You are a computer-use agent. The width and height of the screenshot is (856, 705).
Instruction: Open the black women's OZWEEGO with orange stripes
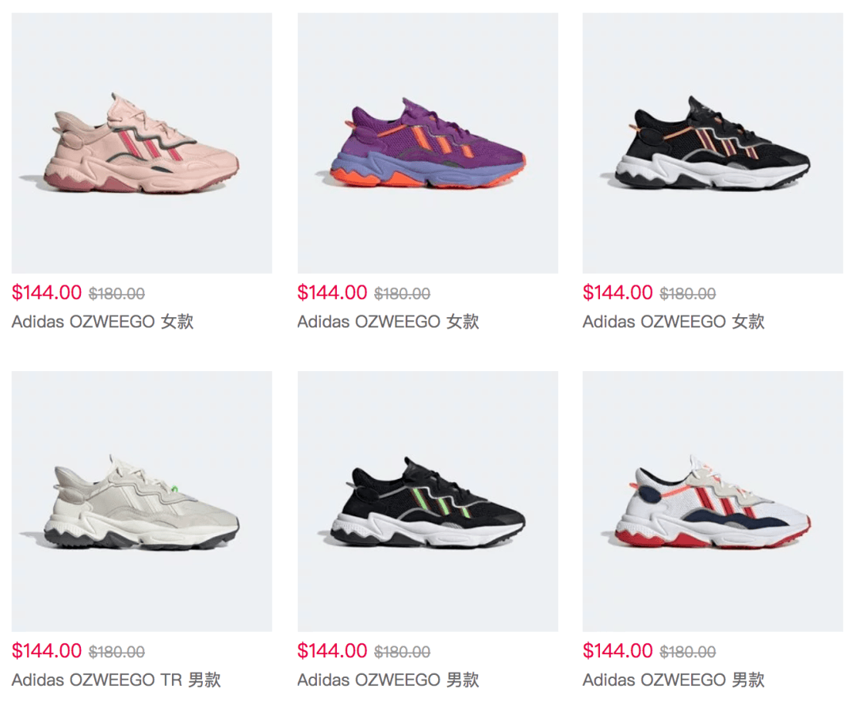(x=713, y=143)
